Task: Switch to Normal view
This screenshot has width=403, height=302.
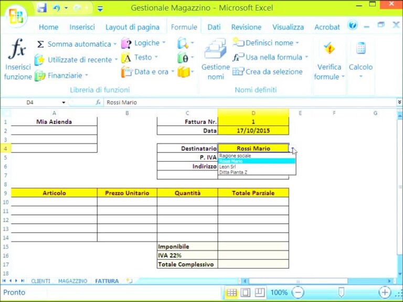Action: [x=231, y=292]
